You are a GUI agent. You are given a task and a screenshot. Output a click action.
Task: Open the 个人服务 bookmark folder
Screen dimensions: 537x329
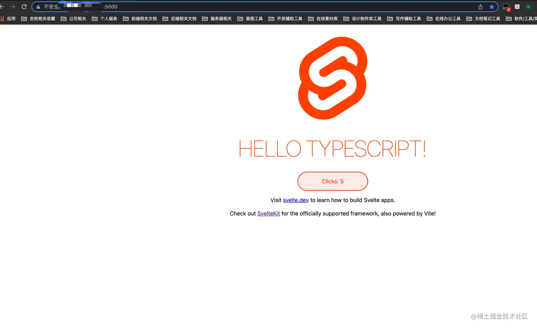click(x=104, y=18)
